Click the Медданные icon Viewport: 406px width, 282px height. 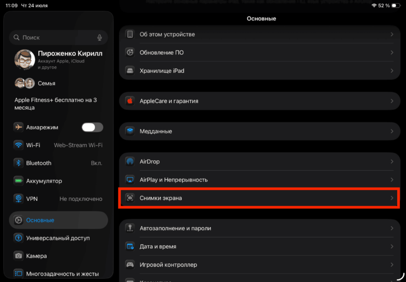(x=130, y=131)
